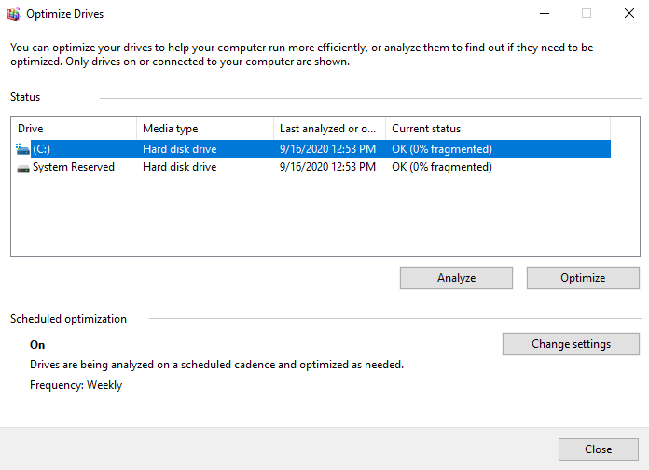Click the Frequency: Weekly text
Screen dimensions: 649x470
76,385
